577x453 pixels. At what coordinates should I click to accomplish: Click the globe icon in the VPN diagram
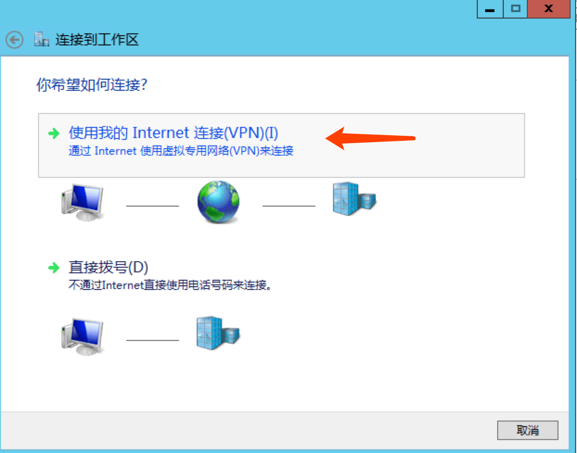click(218, 202)
